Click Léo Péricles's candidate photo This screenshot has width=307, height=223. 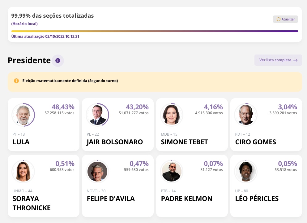[x=246, y=171]
